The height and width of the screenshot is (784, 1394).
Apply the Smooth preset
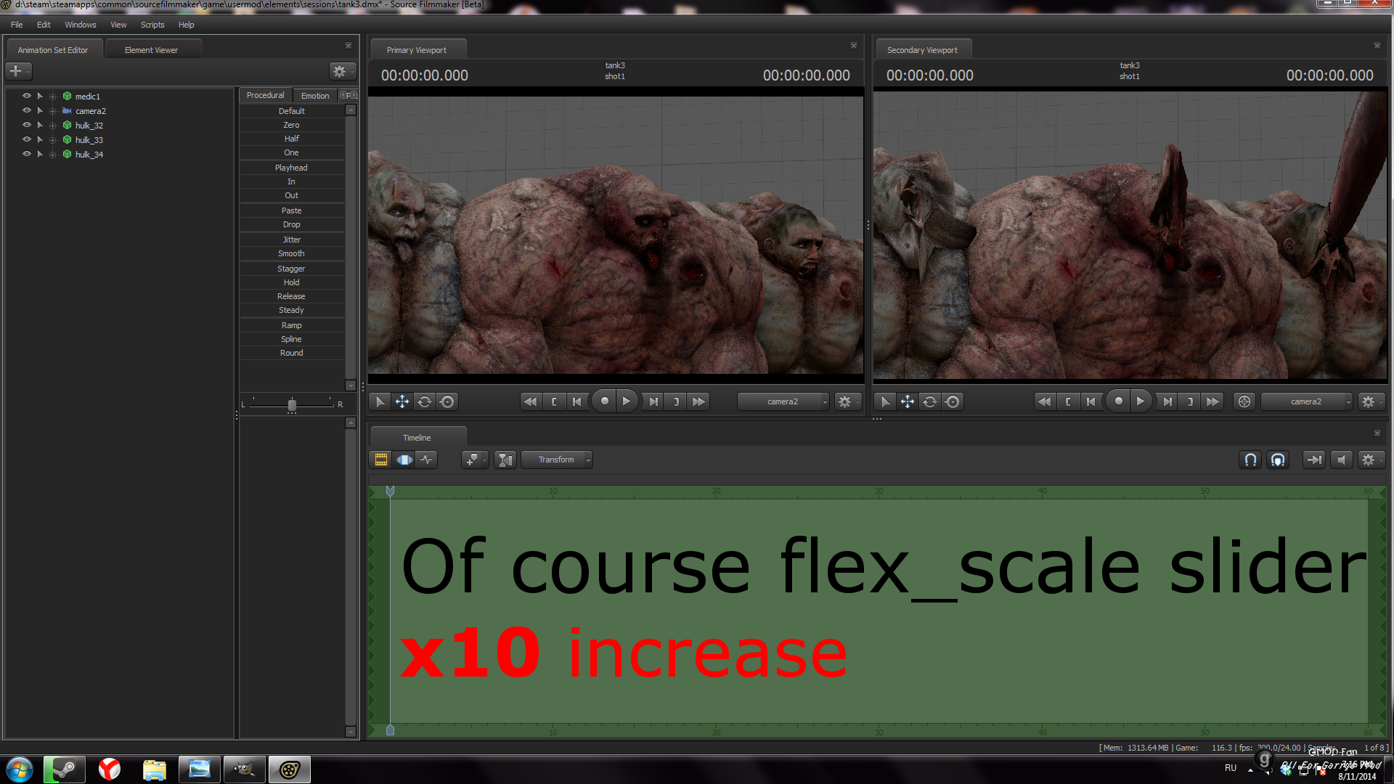(x=292, y=253)
